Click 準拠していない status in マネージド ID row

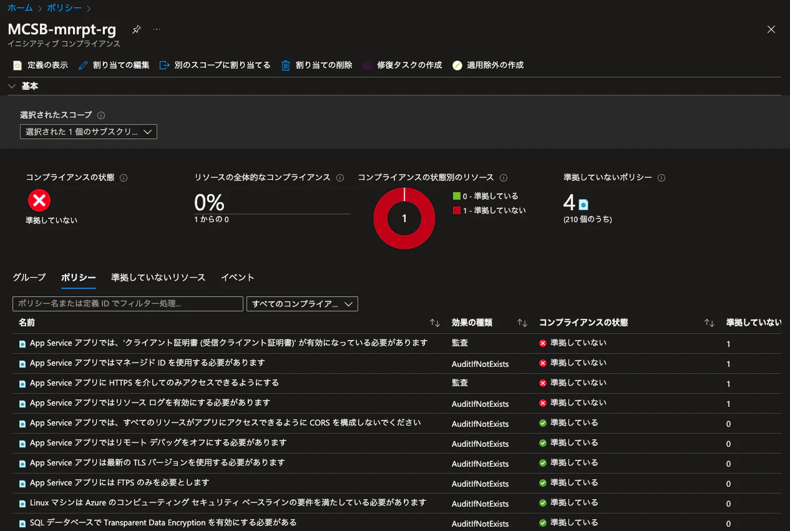coord(578,363)
